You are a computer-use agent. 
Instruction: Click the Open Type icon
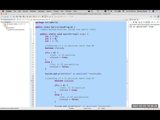click(34, 17)
